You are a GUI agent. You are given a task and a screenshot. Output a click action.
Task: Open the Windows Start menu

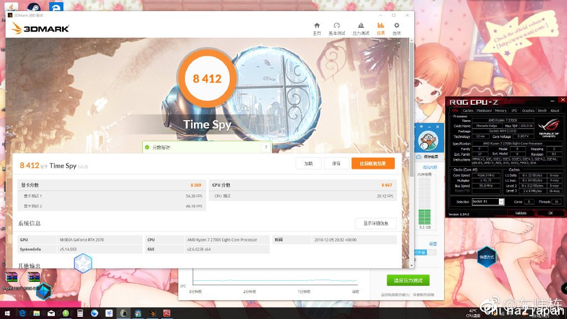point(7,313)
